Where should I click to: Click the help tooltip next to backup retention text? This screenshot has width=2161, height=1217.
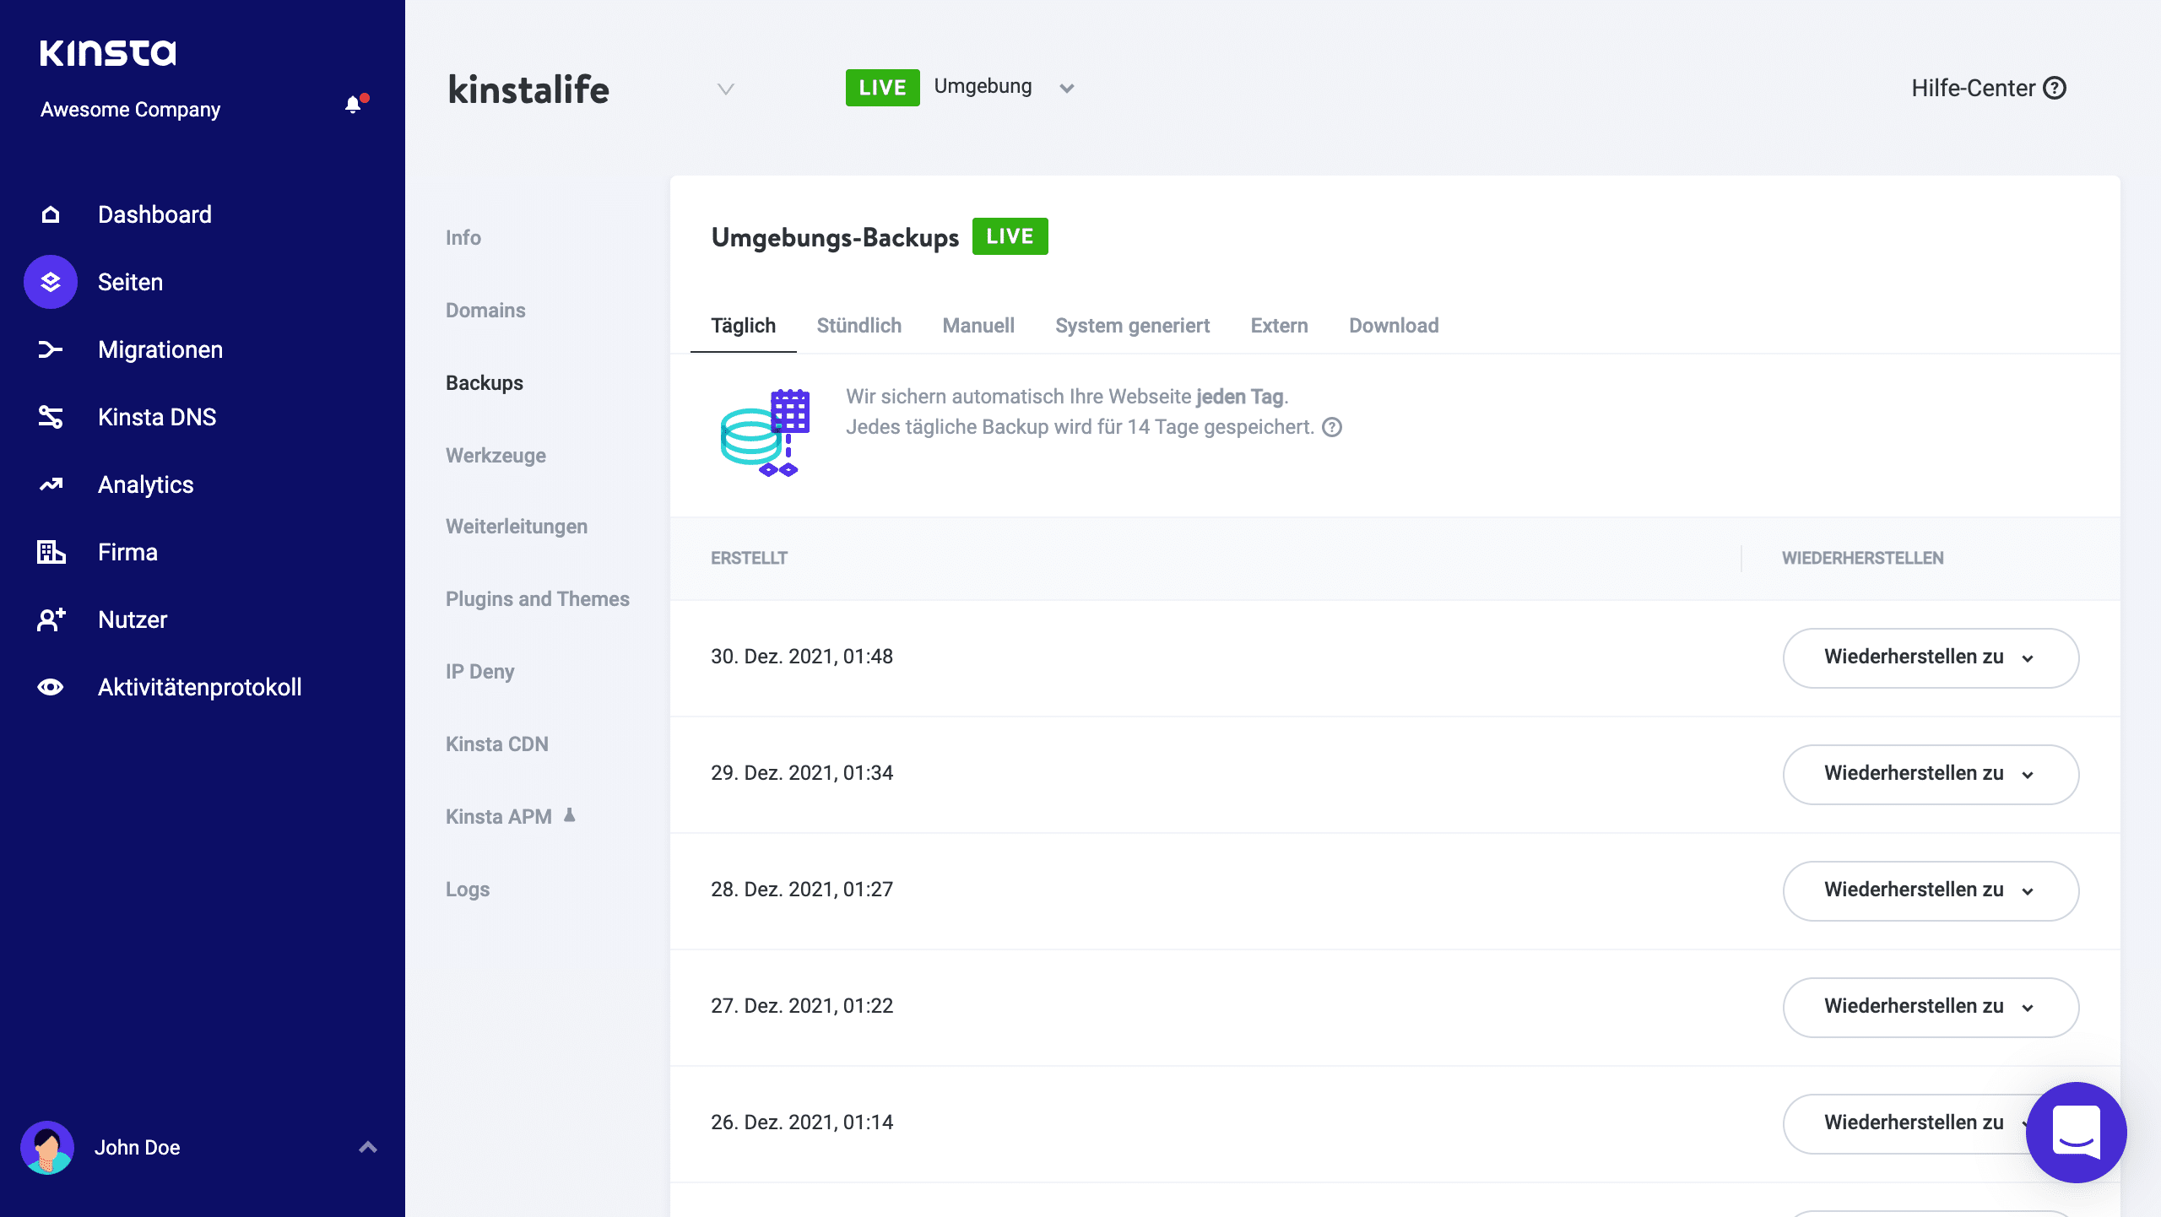pos(1332,428)
